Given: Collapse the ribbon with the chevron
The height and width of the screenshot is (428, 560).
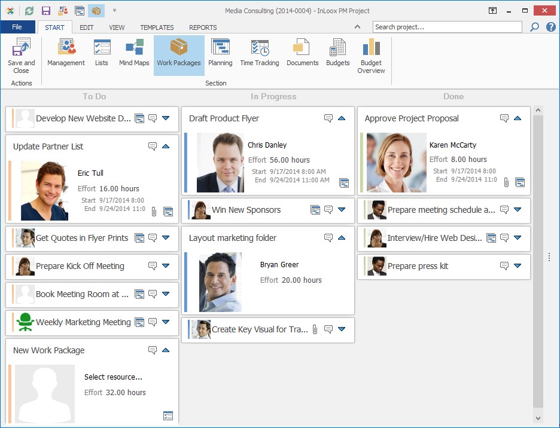Looking at the screenshot, I should [x=357, y=27].
